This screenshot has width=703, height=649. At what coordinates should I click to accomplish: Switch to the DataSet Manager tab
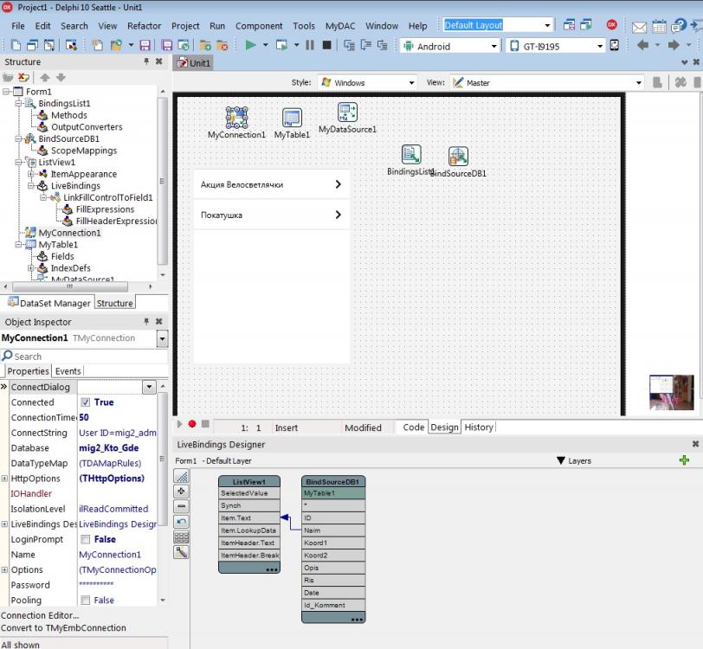49,303
